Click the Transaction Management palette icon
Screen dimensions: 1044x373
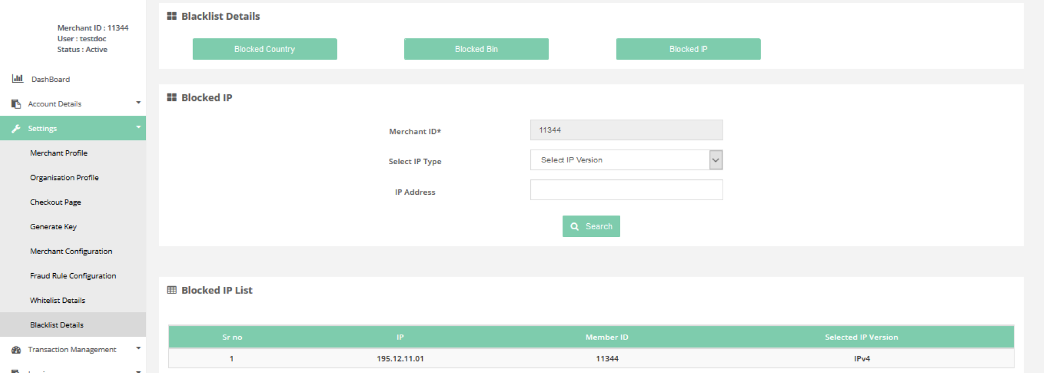click(x=16, y=349)
